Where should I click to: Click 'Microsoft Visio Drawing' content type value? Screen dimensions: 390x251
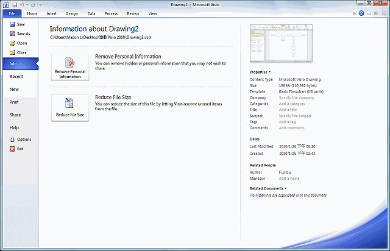click(300, 80)
